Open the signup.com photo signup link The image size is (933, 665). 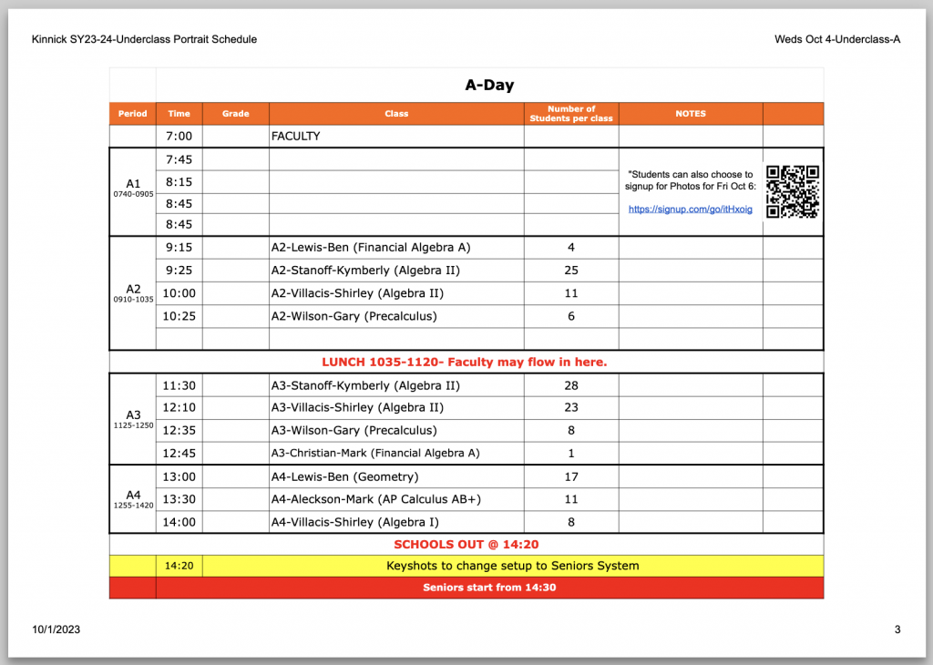pyautogui.click(x=691, y=210)
